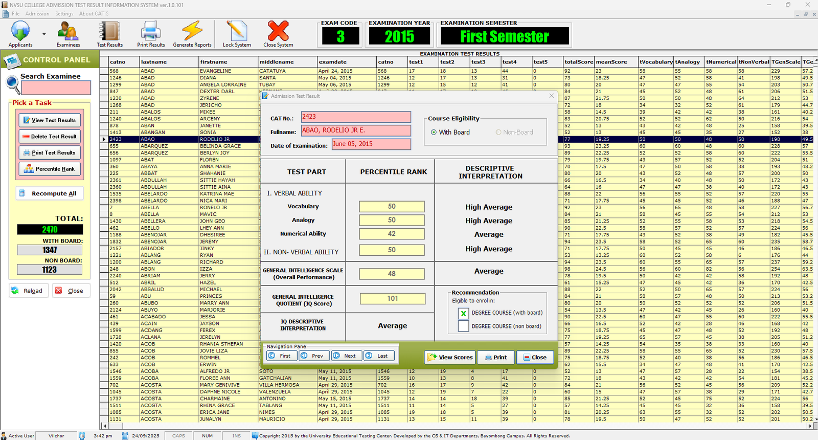Check the Degree Course (non board) checkbox
The width and height of the screenshot is (818, 440).
(x=463, y=326)
